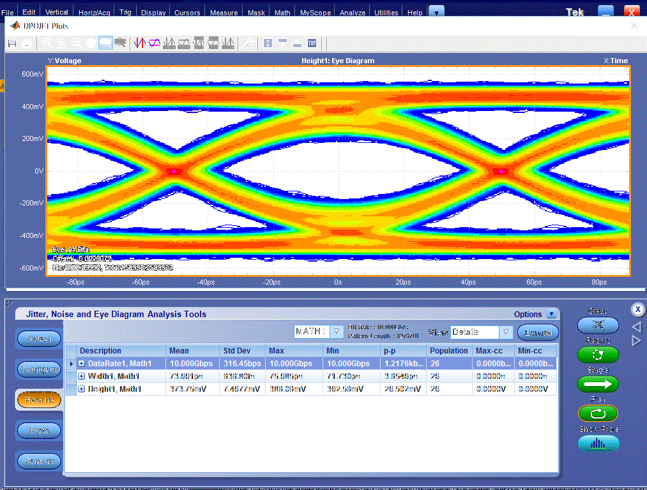Click the green Run loop button
647x490 pixels.
point(598,413)
